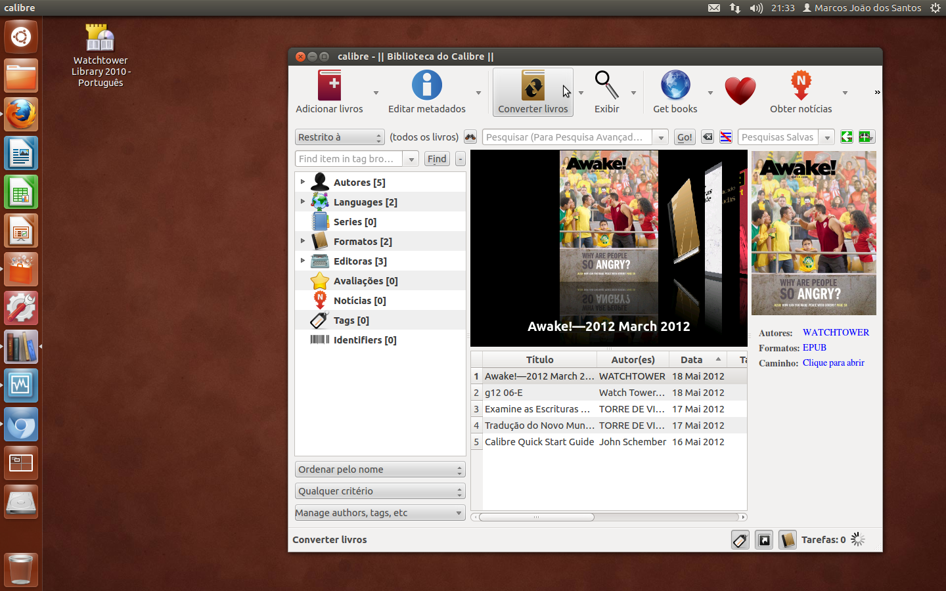Open Editar metadados from the toolbar
The image size is (946, 591).
click(426, 85)
